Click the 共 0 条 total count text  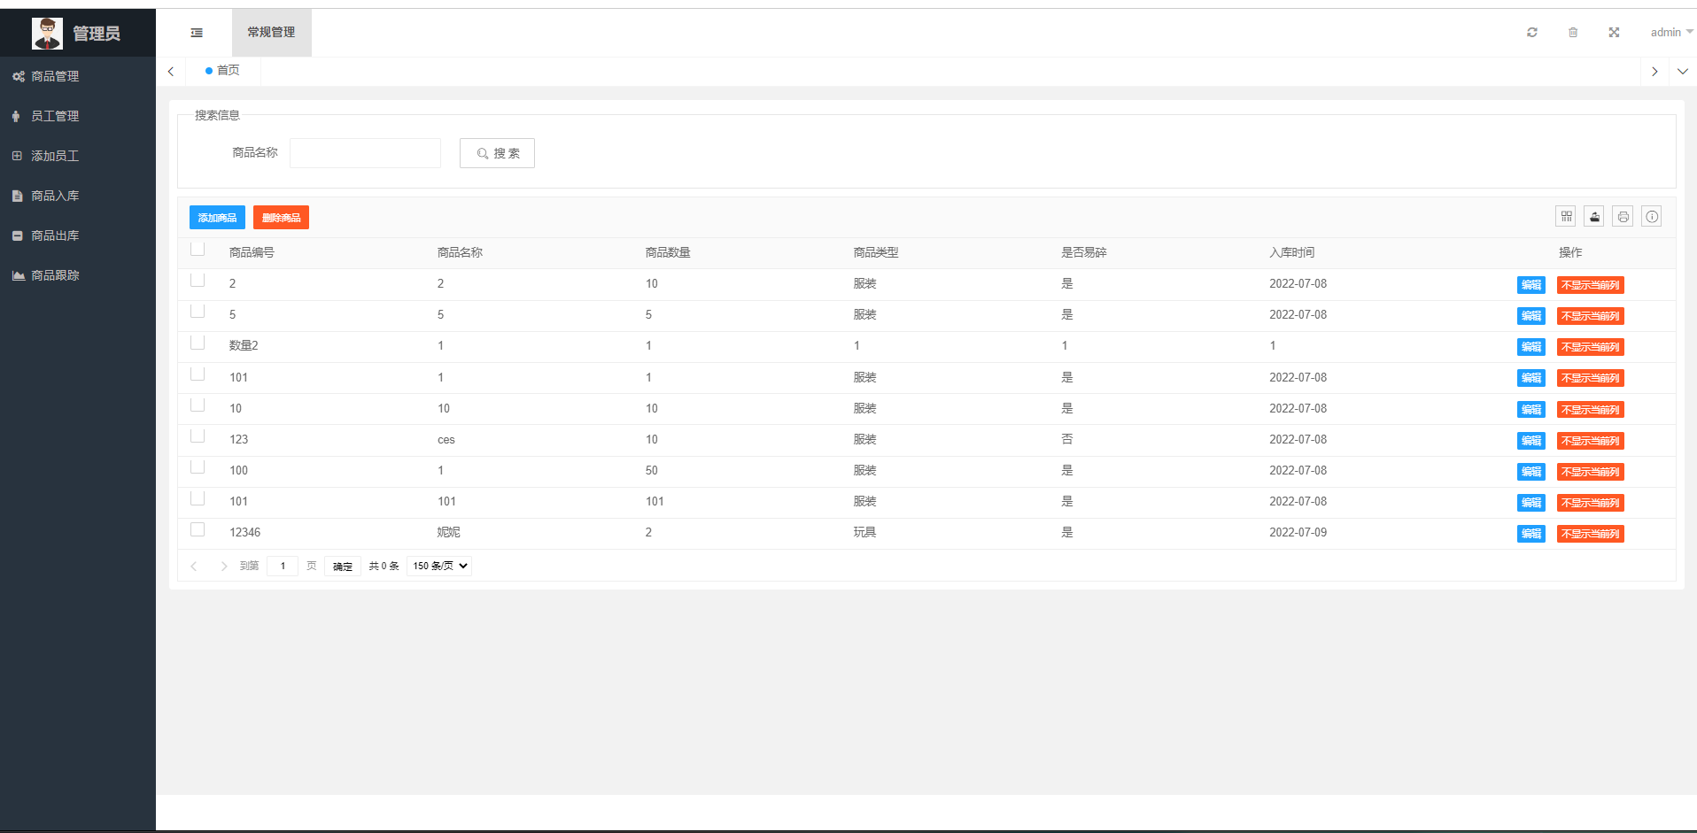click(384, 567)
